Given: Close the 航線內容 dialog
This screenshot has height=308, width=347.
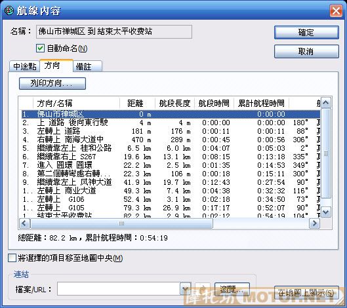Looking at the screenshot, I should (x=336, y=10).
